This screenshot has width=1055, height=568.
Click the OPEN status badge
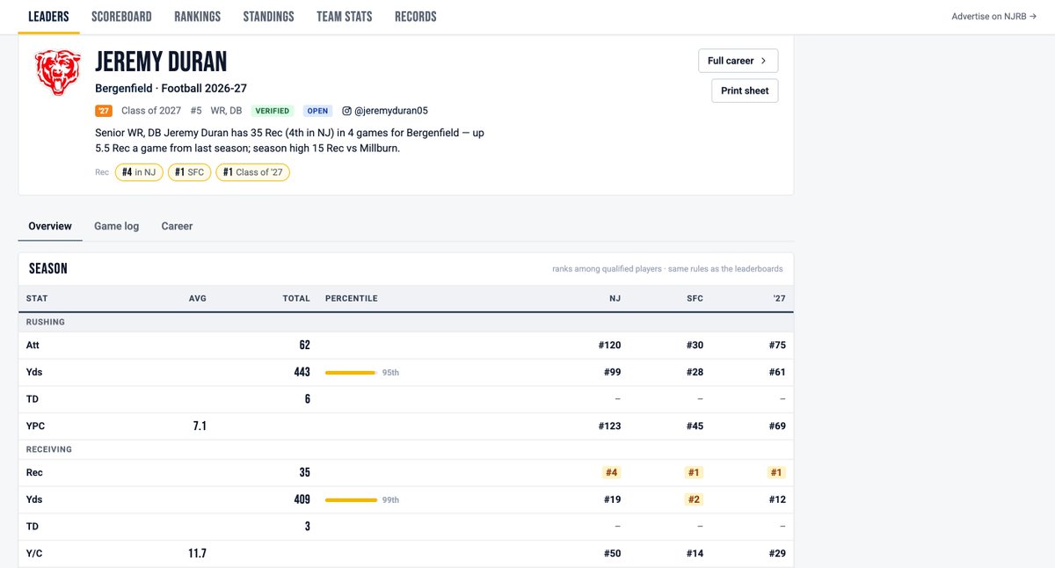317,111
